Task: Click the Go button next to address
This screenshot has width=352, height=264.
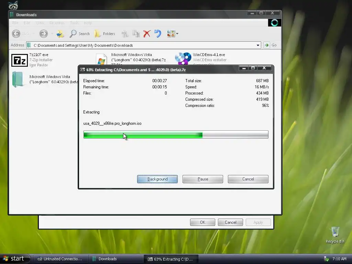Action: point(270,45)
